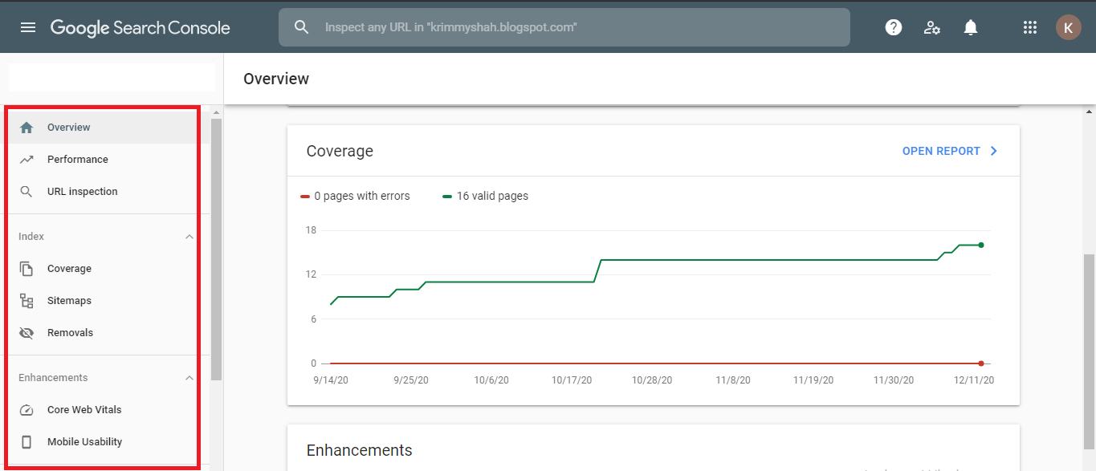Click the Coverage card title
1096x471 pixels.
coord(340,151)
